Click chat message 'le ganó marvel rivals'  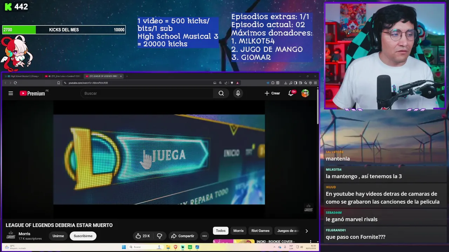351,219
